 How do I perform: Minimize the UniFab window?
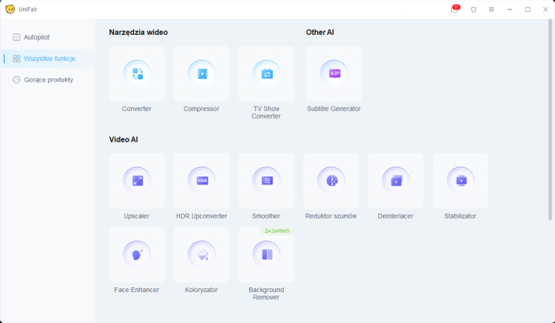tap(510, 9)
